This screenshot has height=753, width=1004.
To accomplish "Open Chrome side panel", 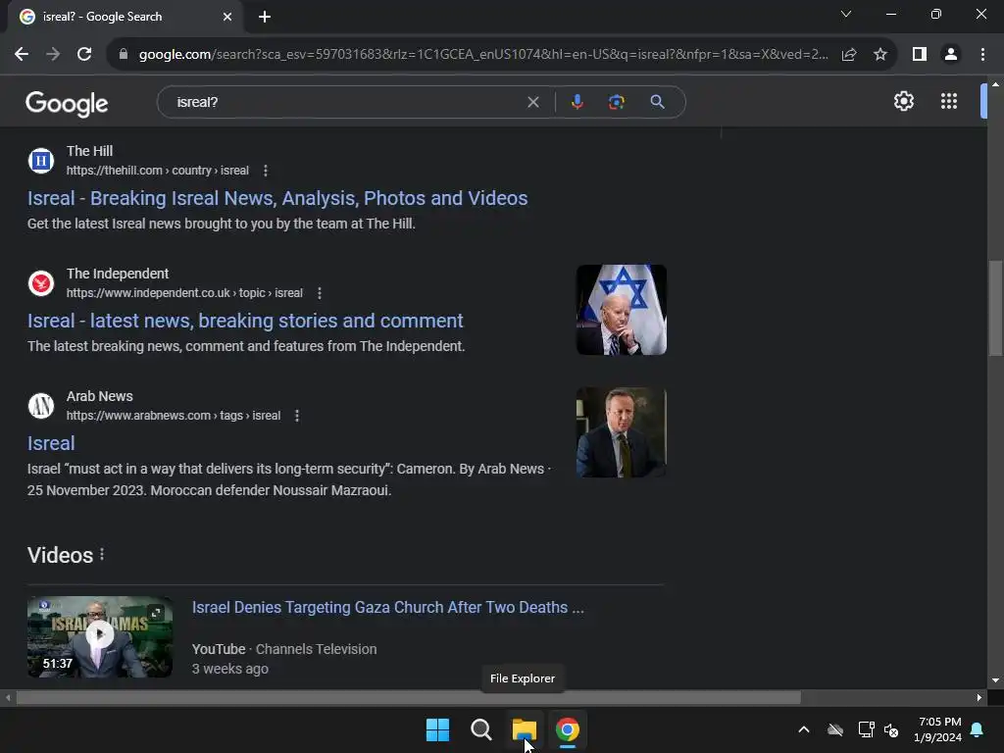I will pyautogui.click(x=920, y=55).
